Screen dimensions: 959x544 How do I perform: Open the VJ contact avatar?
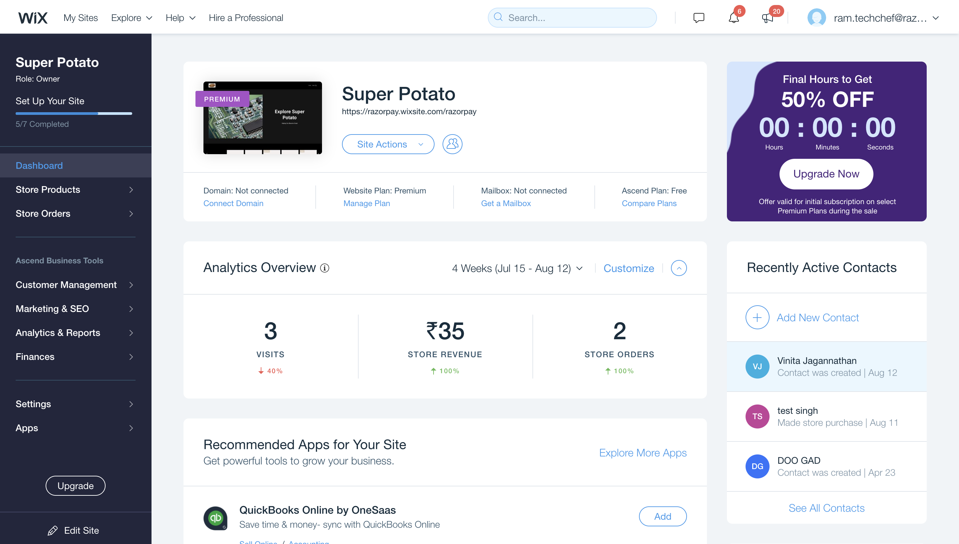757,366
